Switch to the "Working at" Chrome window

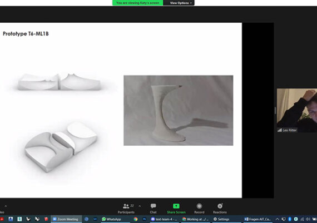(196, 219)
